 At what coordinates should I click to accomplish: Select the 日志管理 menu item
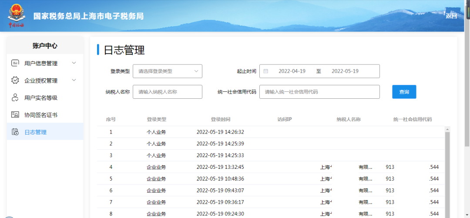click(45, 132)
